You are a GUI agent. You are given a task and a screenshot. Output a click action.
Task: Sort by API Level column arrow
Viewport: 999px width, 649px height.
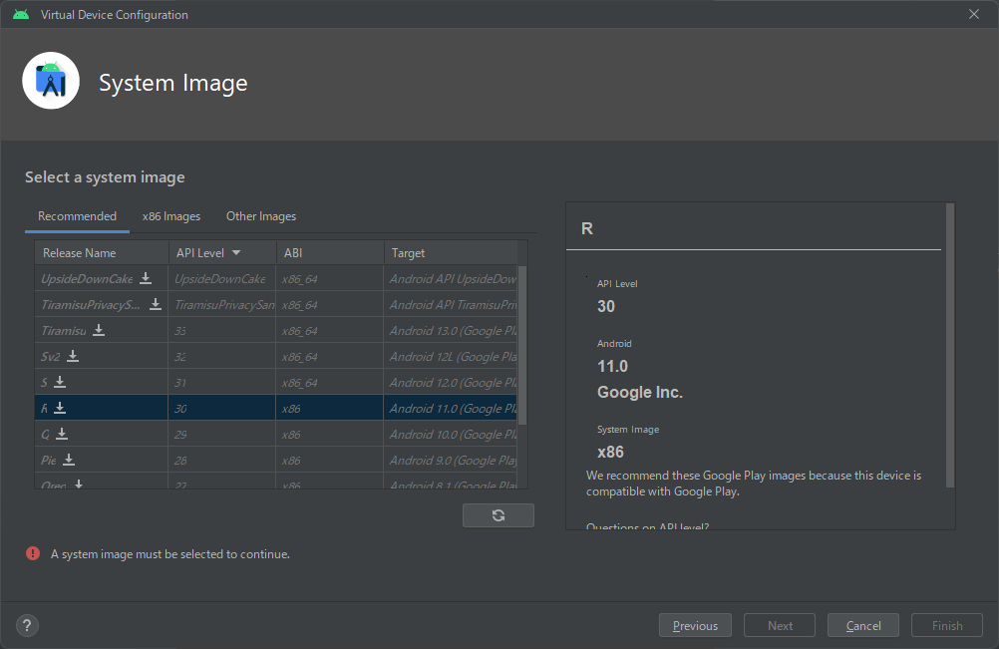(x=236, y=253)
